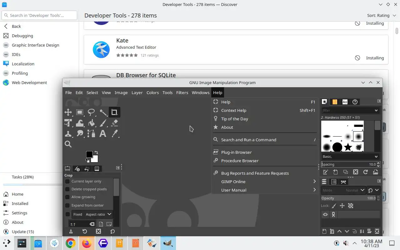Restore tool preset icon below Crop options

(x=85, y=231)
